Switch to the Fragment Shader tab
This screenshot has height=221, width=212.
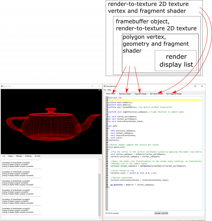coord(141,94)
